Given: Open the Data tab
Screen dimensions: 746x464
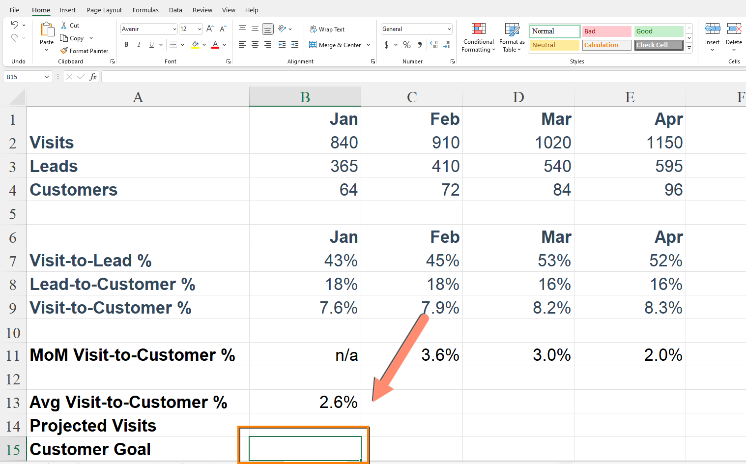Looking at the screenshot, I should (x=175, y=10).
